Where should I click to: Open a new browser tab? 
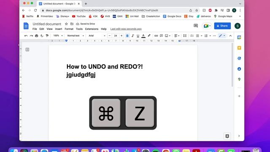(x=86, y=4)
